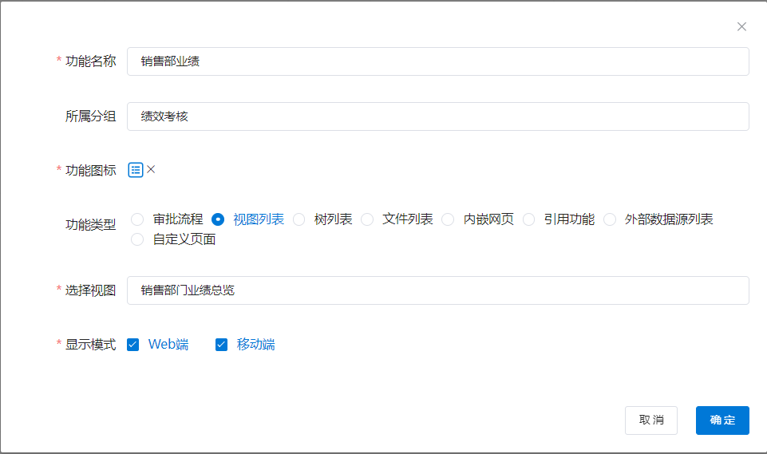The width and height of the screenshot is (767, 454).
Task: Toggle the 移动端 display mode checkbox
Action: [x=222, y=345]
